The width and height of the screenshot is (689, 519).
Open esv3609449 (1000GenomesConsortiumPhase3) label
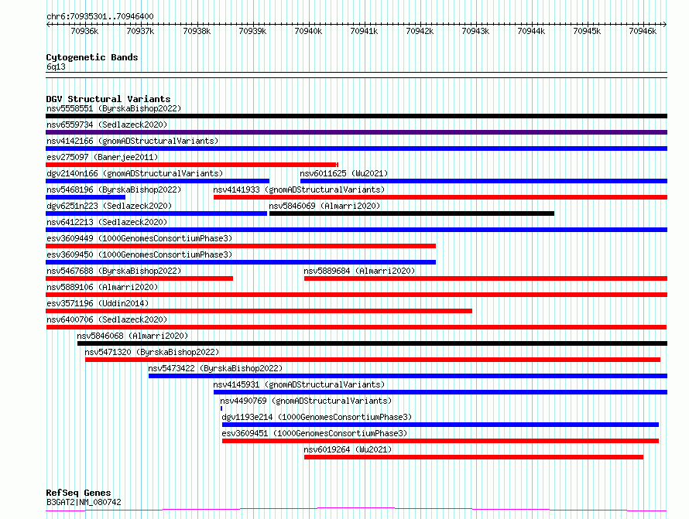point(139,238)
